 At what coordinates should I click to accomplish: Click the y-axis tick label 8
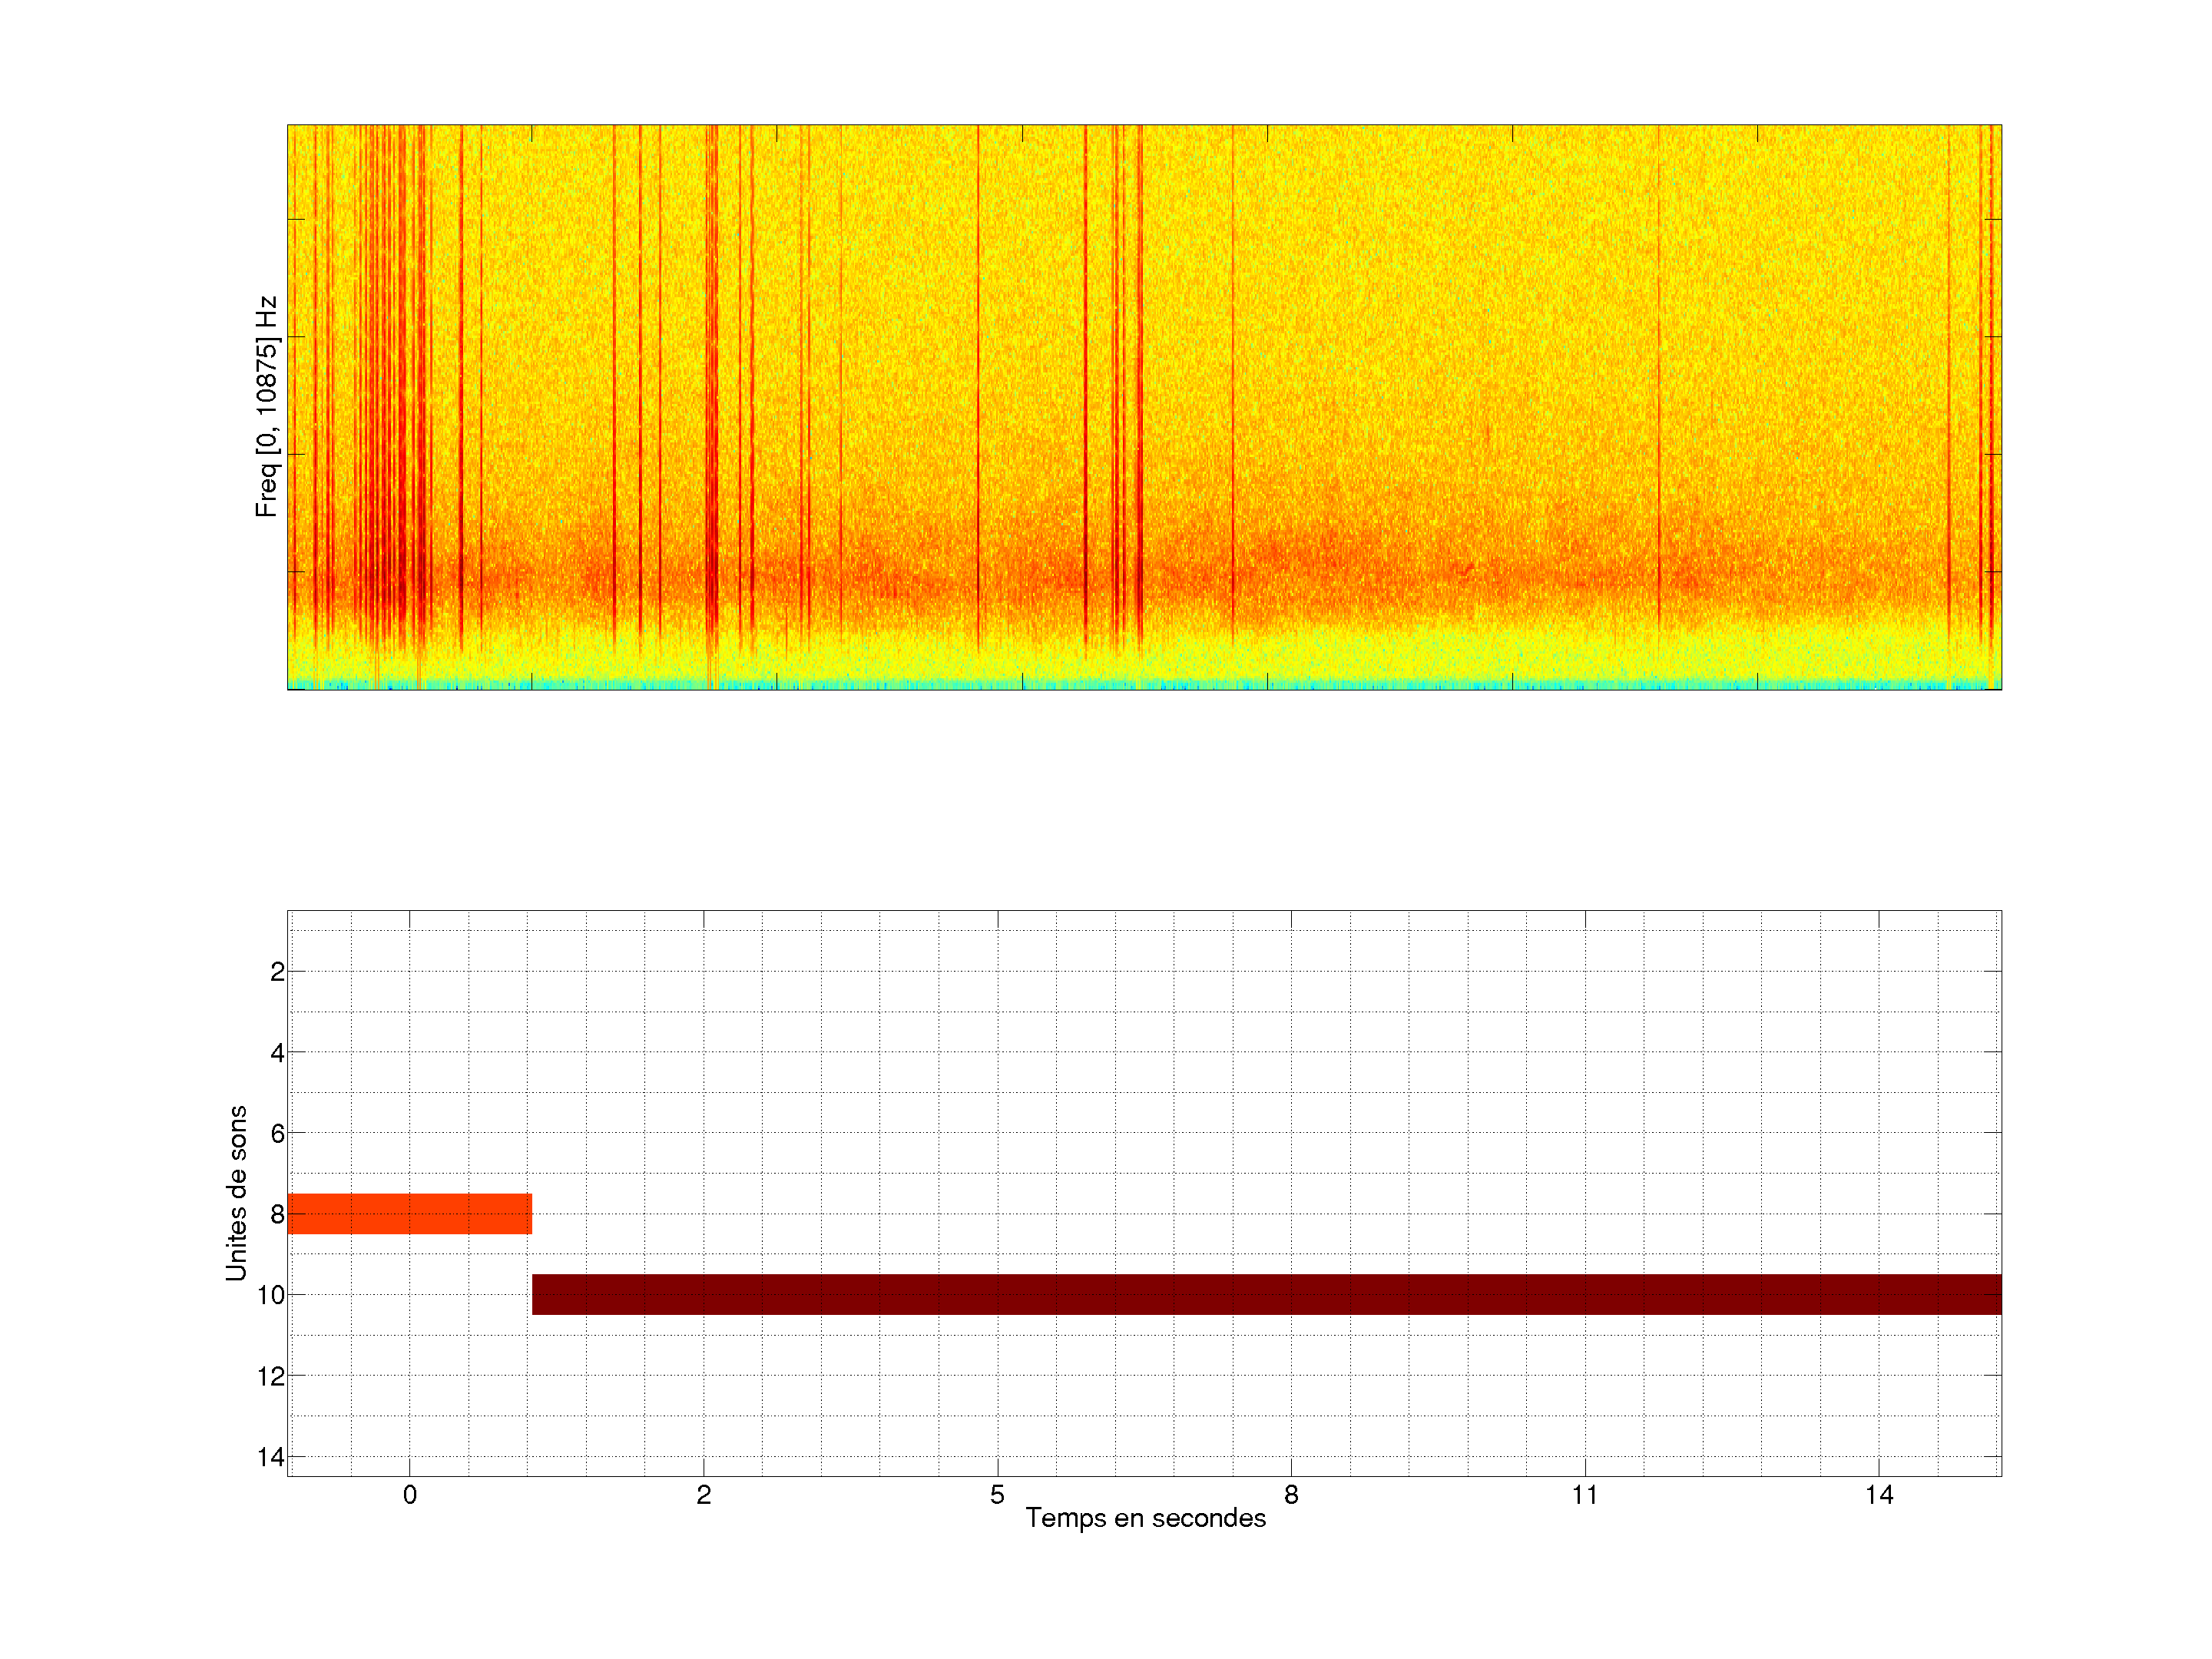[x=277, y=1215]
